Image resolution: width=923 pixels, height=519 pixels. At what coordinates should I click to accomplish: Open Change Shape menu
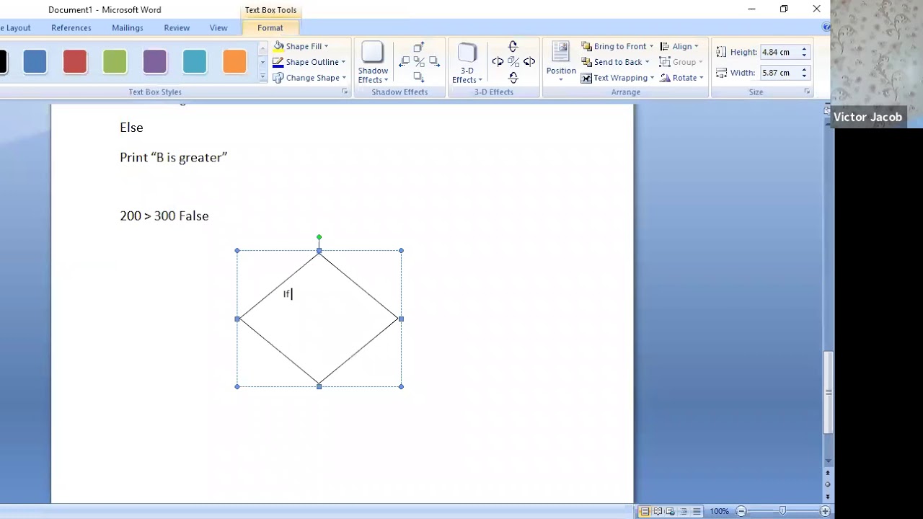309,78
